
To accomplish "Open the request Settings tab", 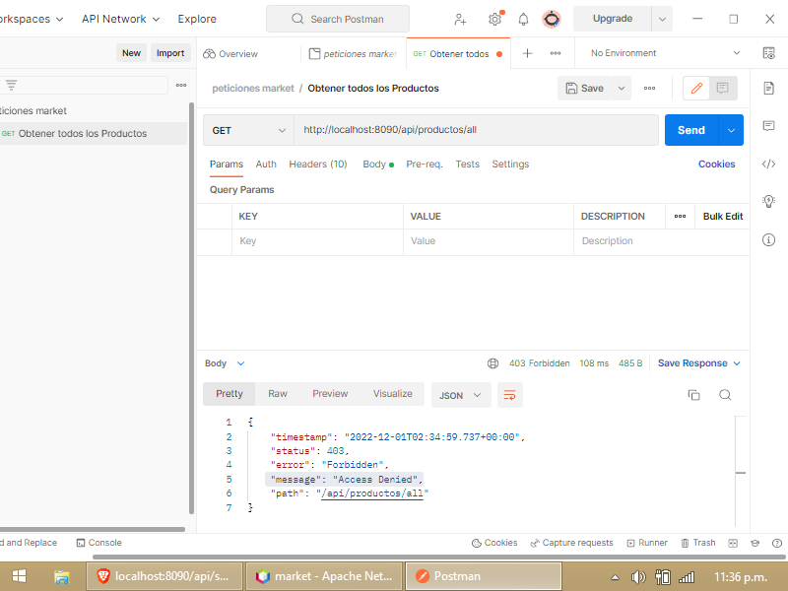I will [510, 164].
